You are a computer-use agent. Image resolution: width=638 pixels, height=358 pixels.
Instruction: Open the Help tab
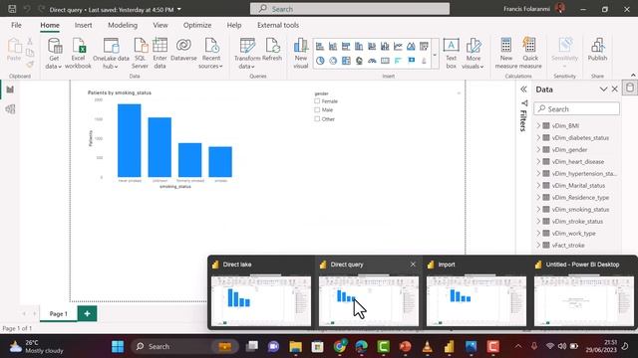(234, 25)
